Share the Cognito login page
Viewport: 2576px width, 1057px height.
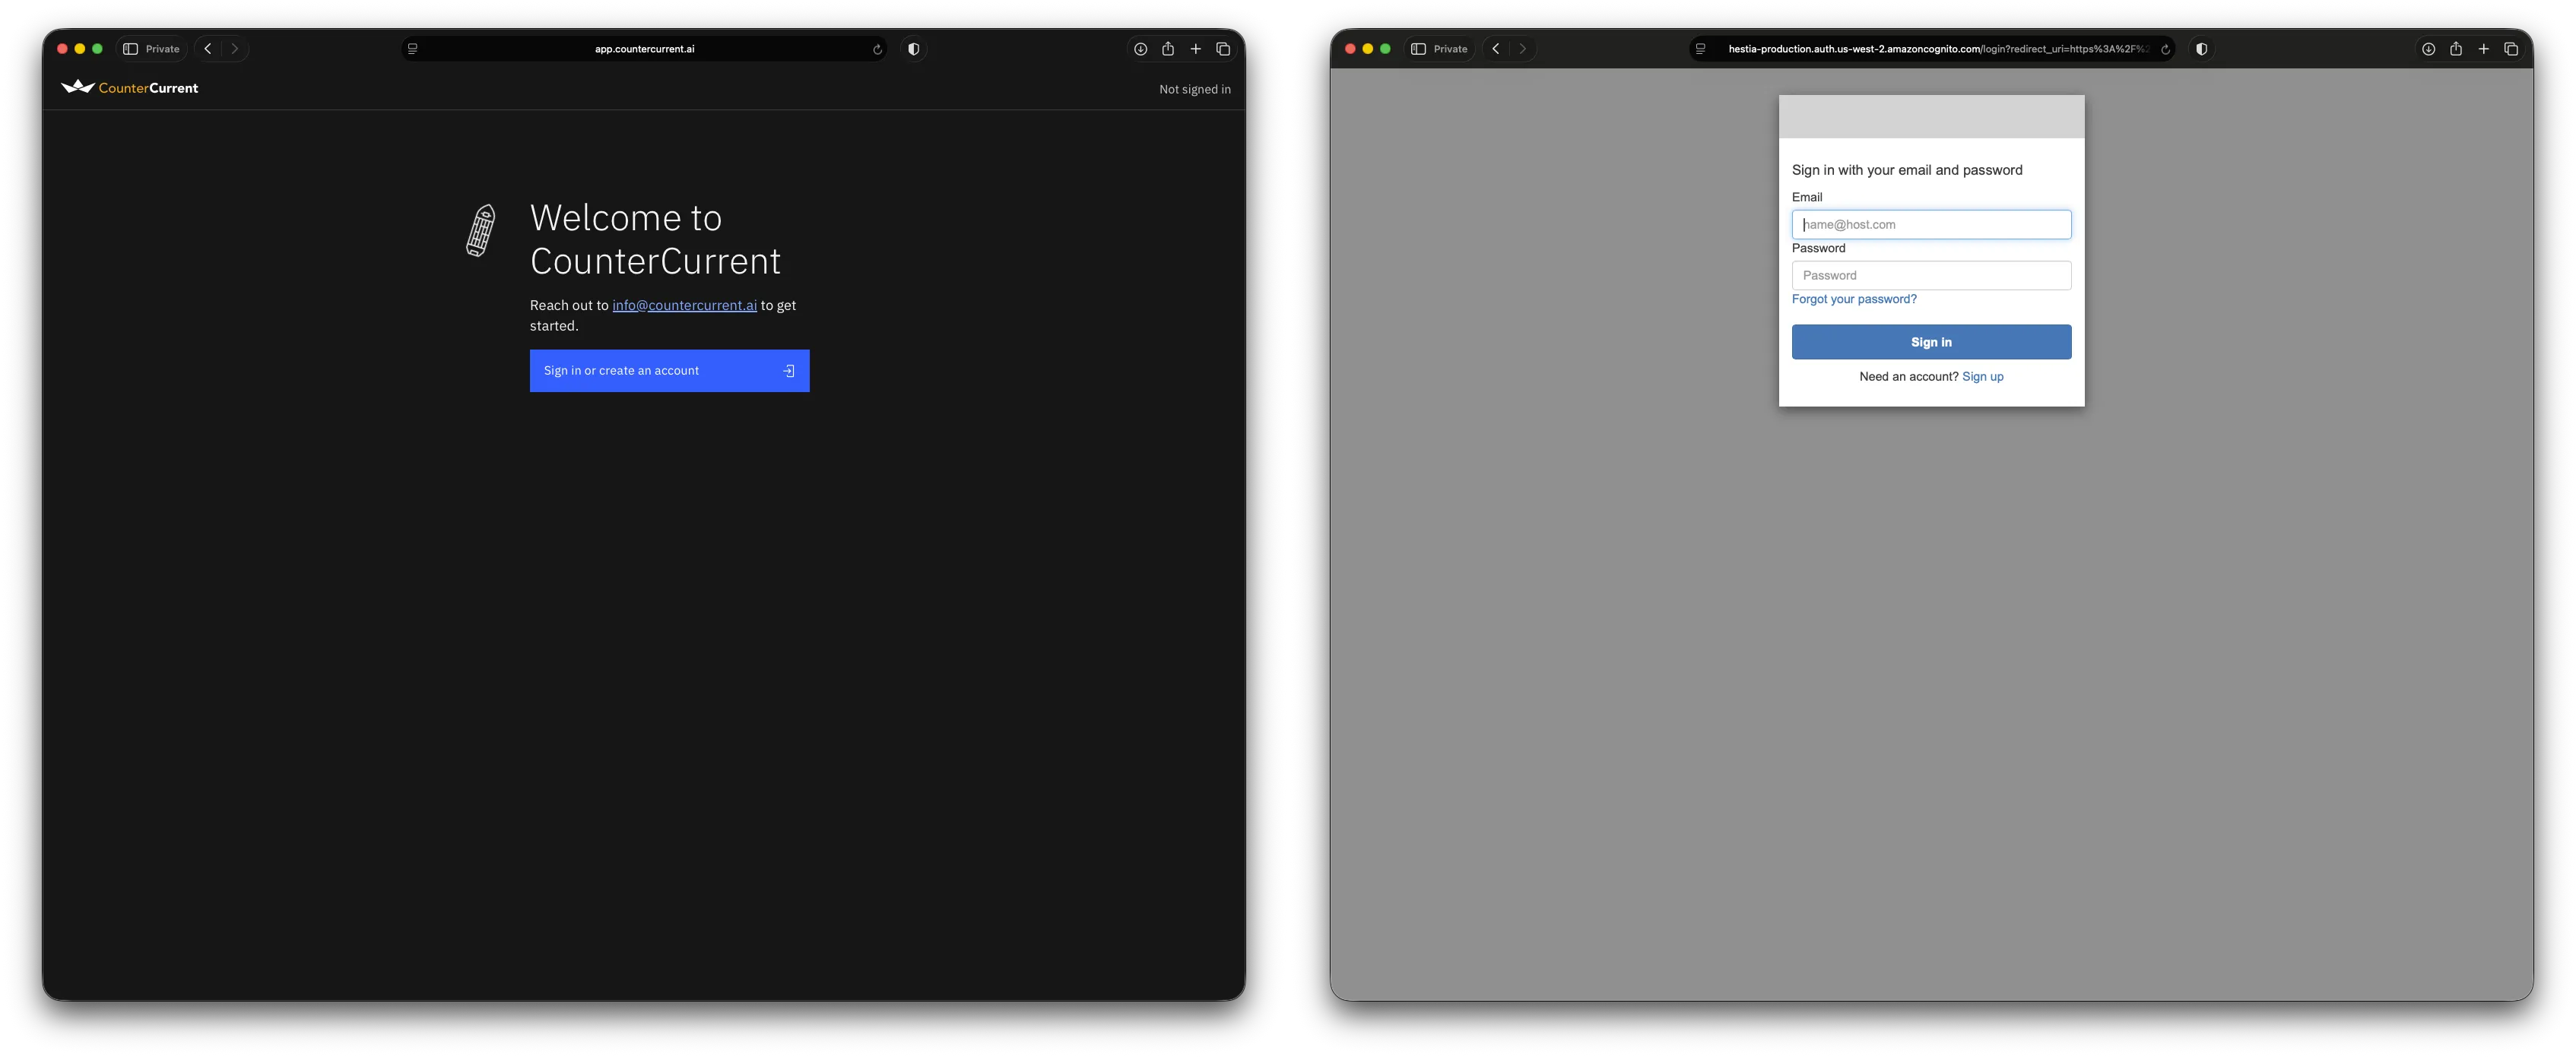[x=2456, y=49]
